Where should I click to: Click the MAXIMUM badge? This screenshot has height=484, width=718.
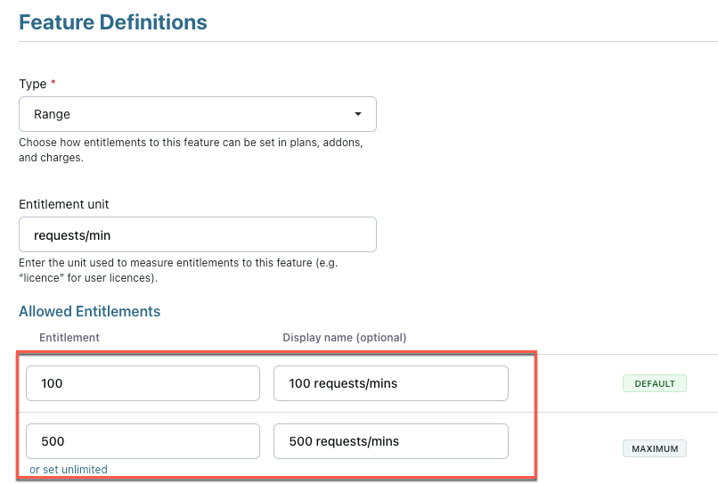pos(654,448)
